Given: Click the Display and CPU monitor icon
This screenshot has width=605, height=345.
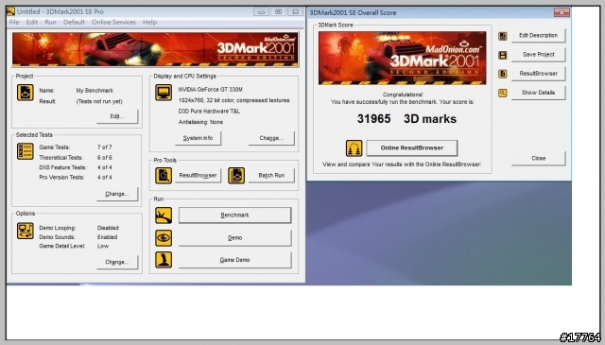Looking at the screenshot, I should [x=164, y=93].
